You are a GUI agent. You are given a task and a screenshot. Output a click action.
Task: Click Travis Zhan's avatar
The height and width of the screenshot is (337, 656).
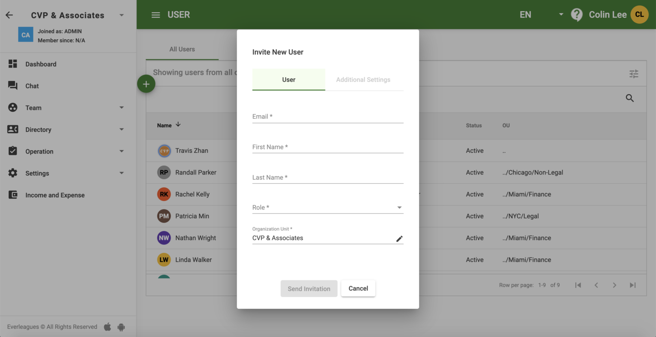pyautogui.click(x=164, y=151)
